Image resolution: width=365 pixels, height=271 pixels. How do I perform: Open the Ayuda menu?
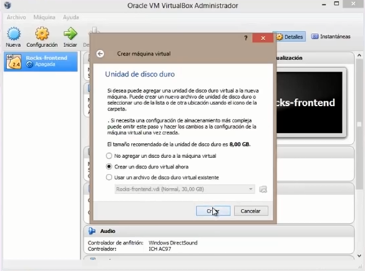[71, 17]
